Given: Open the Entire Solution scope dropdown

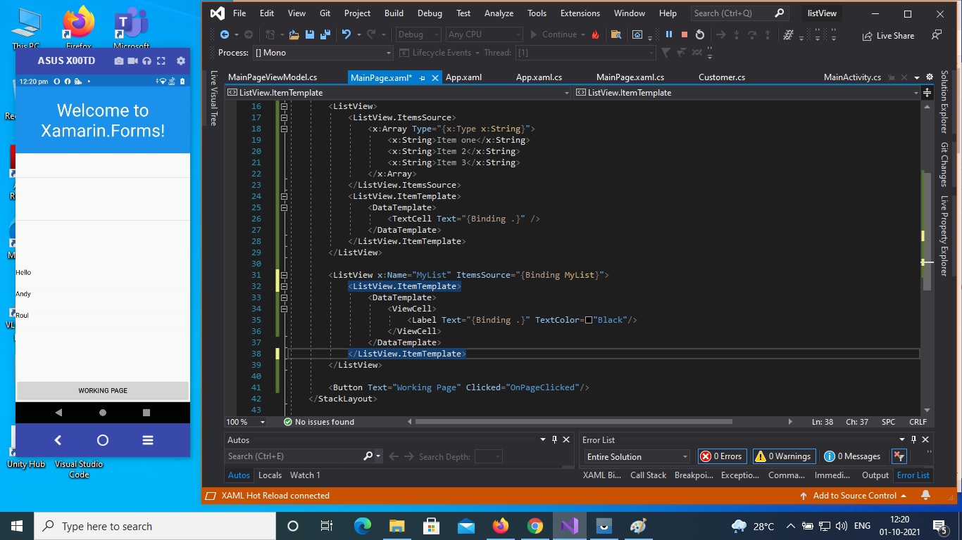Looking at the screenshot, I should coord(637,456).
